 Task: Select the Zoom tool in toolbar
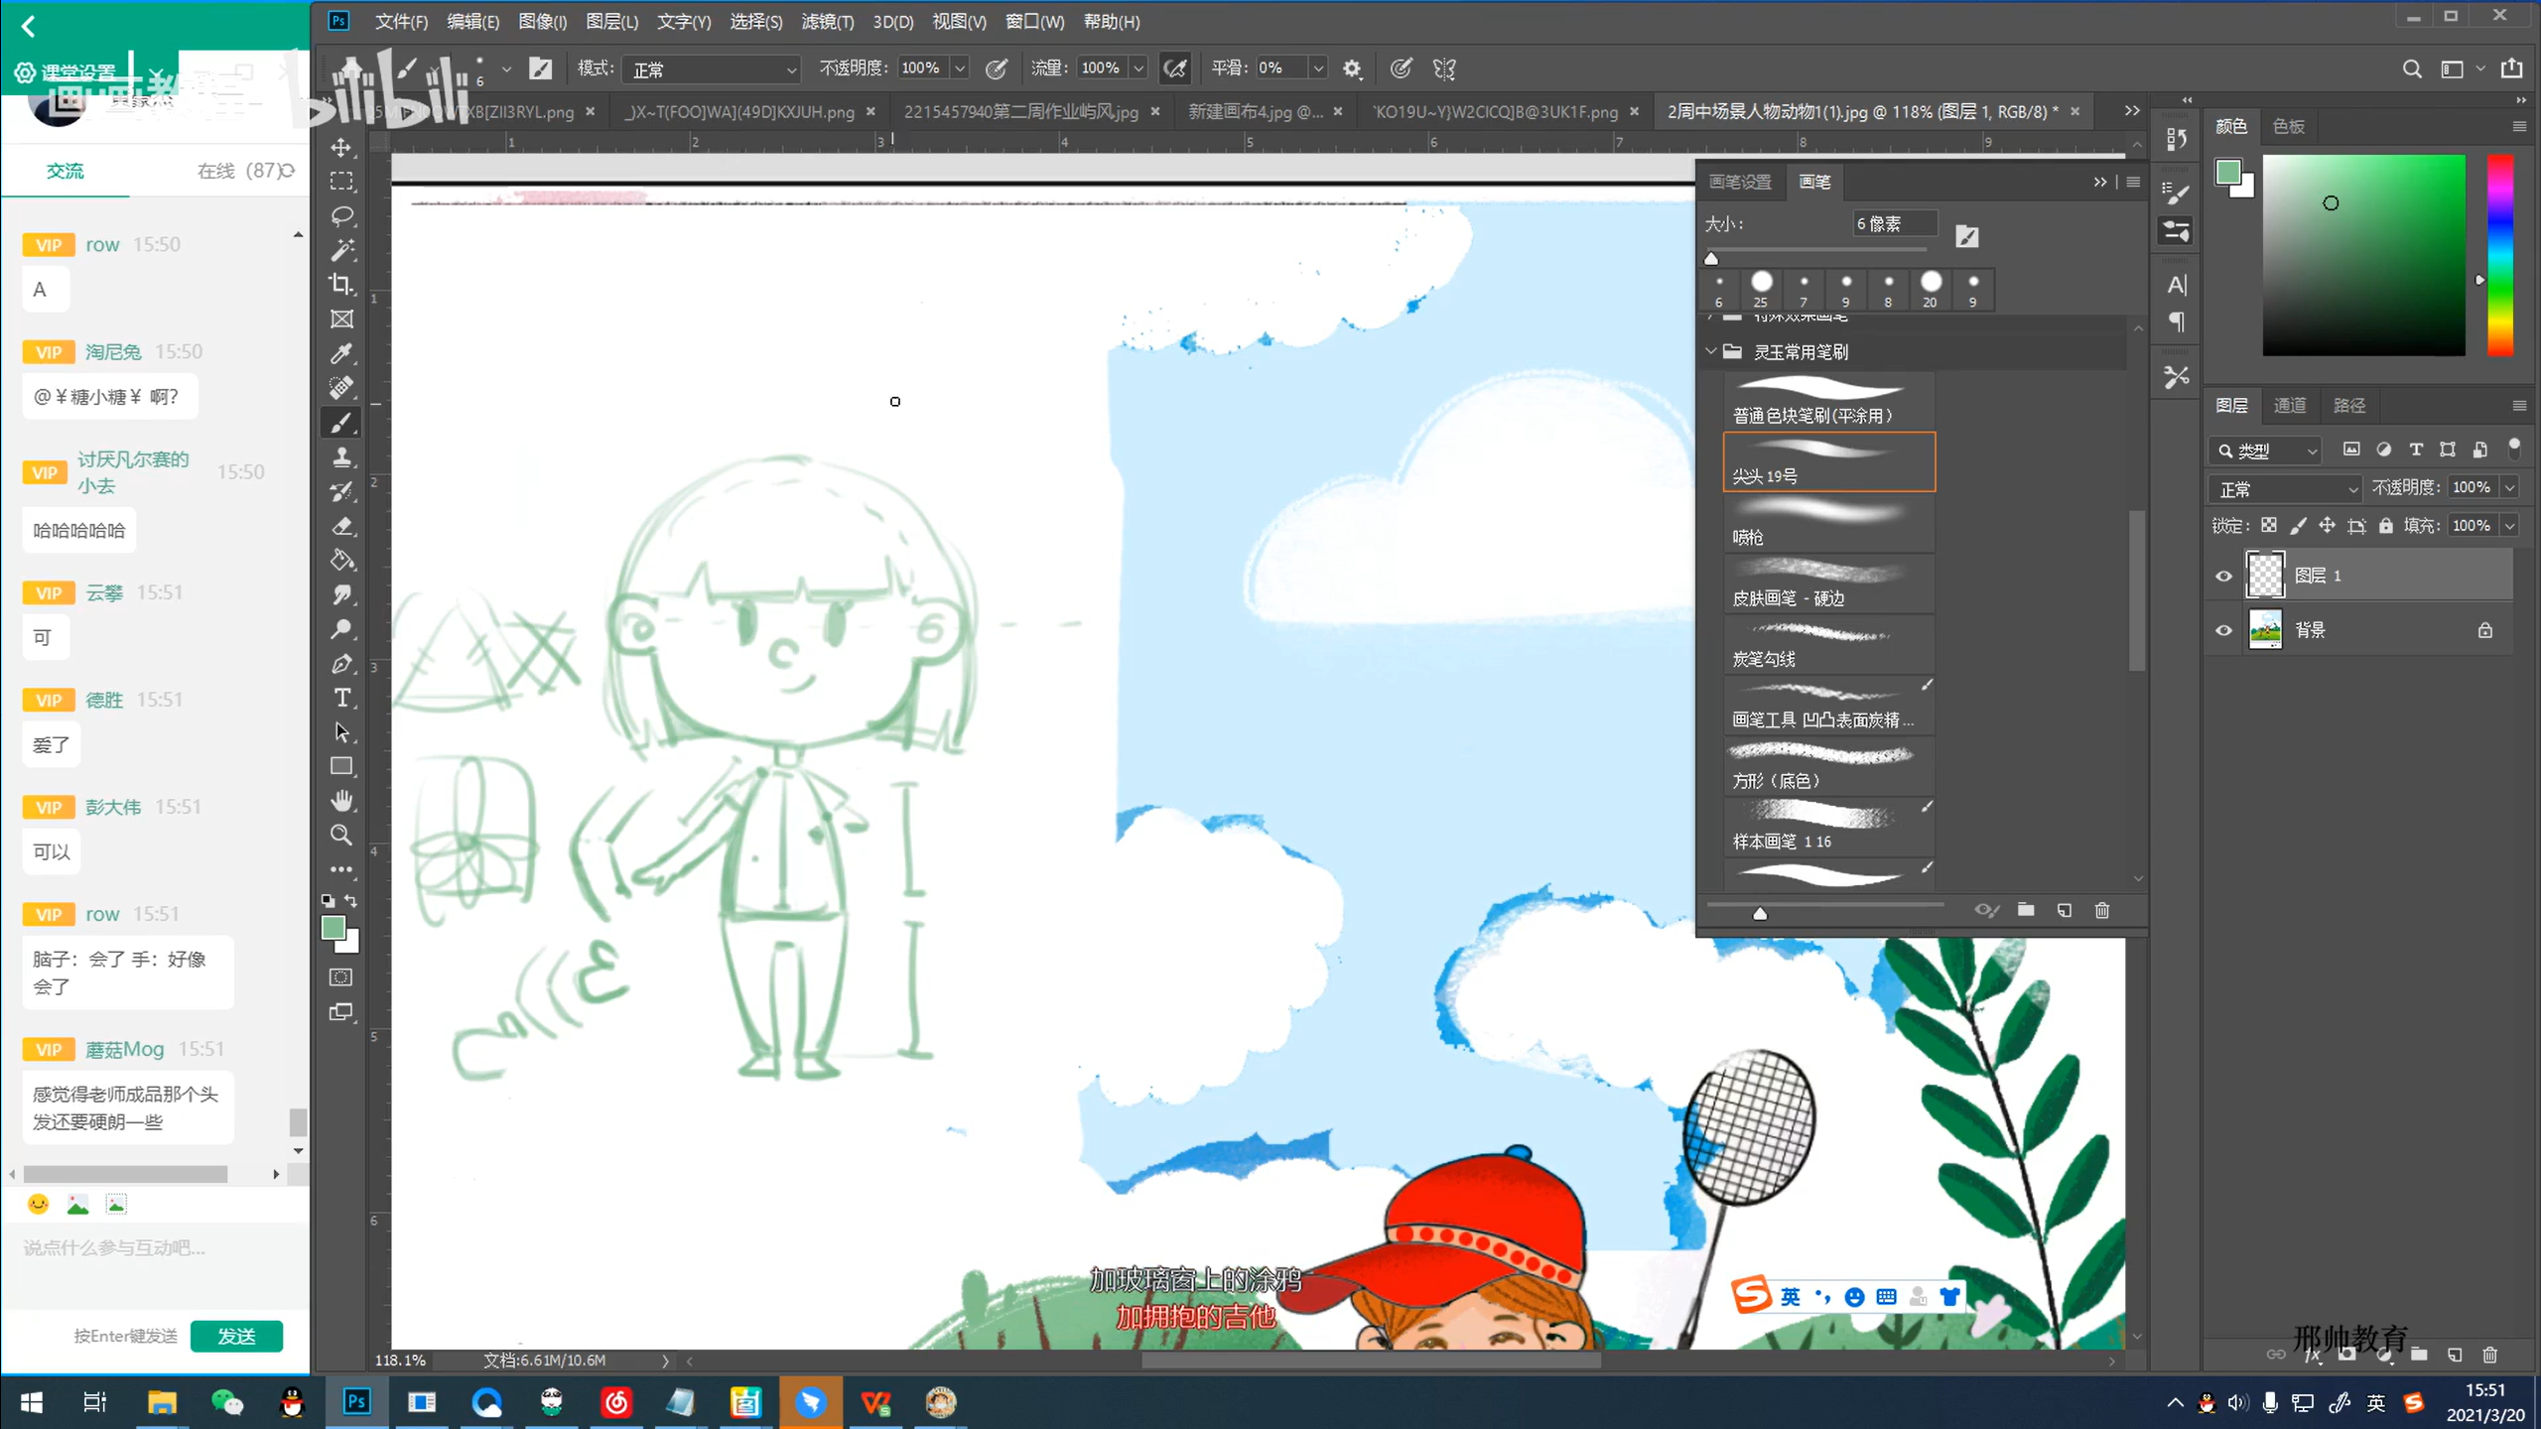click(341, 835)
